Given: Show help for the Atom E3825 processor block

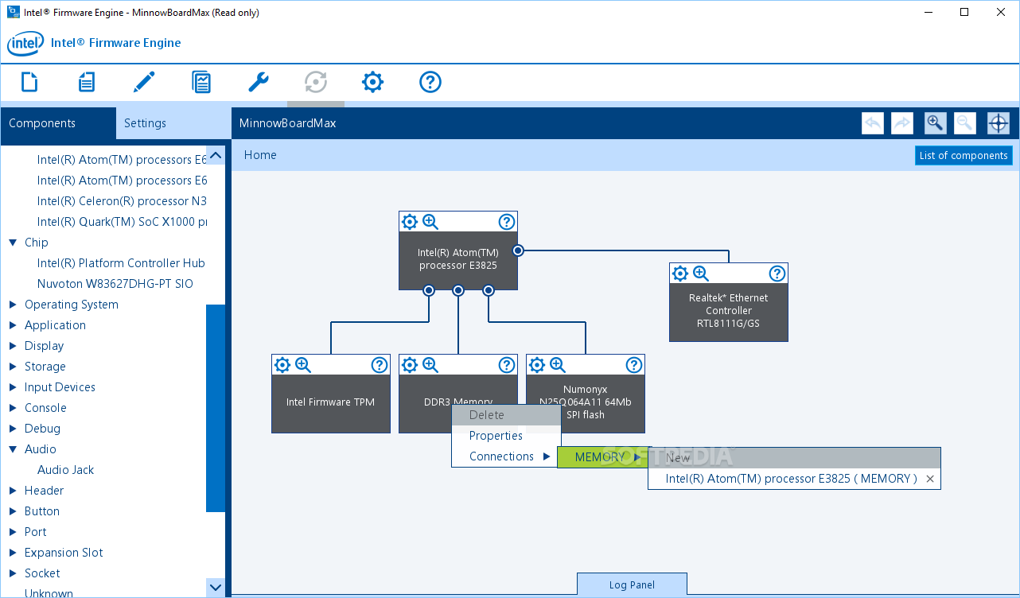Looking at the screenshot, I should click(x=507, y=222).
